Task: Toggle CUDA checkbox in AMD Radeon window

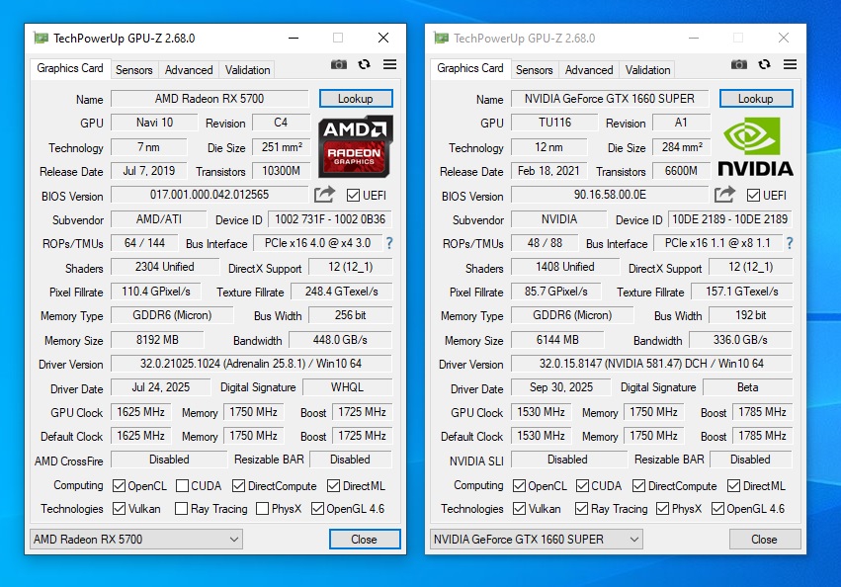Action: (x=183, y=485)
